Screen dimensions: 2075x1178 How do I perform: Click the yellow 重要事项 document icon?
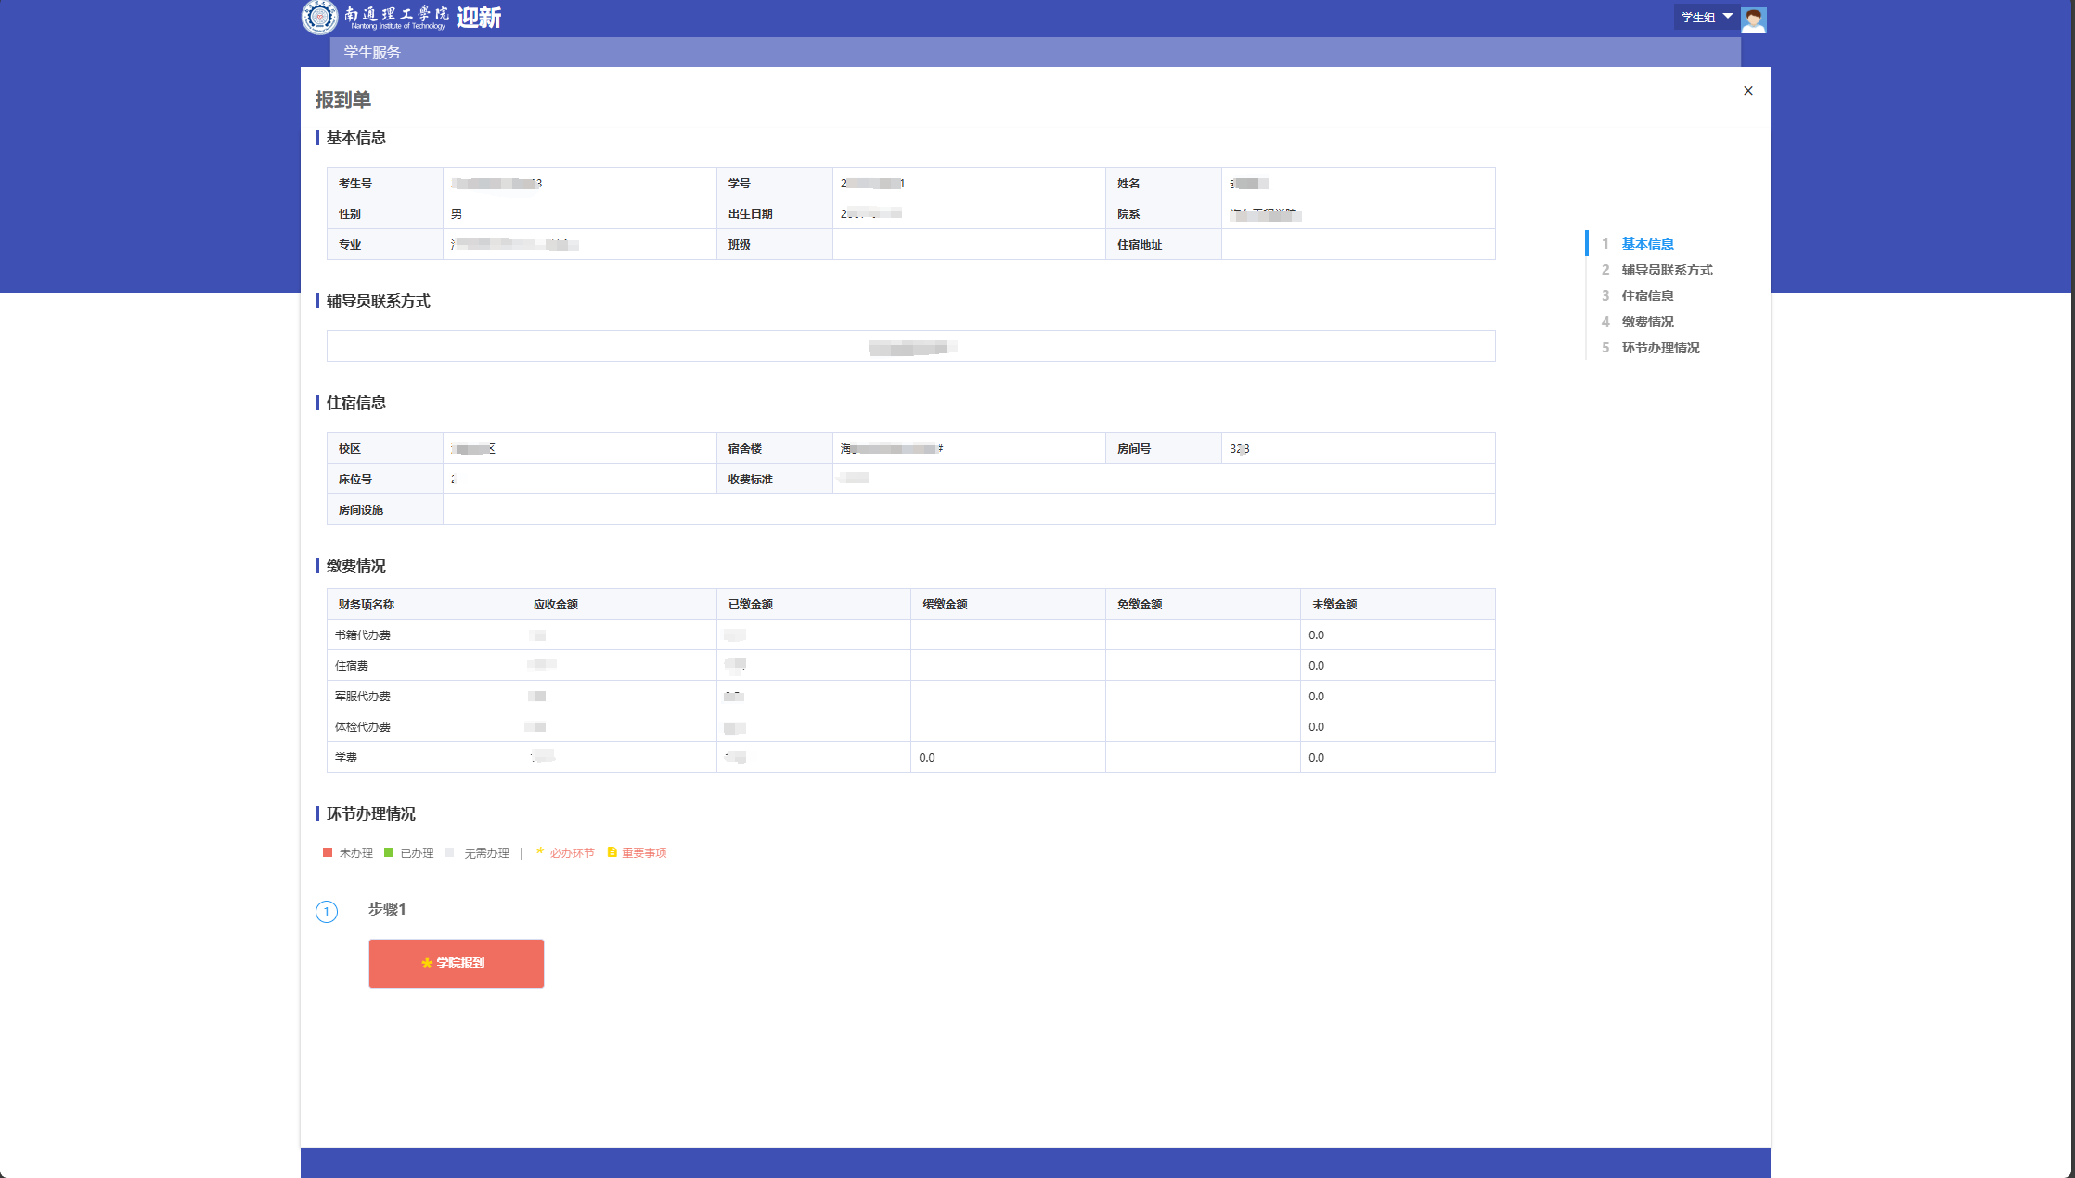point(612,852)
